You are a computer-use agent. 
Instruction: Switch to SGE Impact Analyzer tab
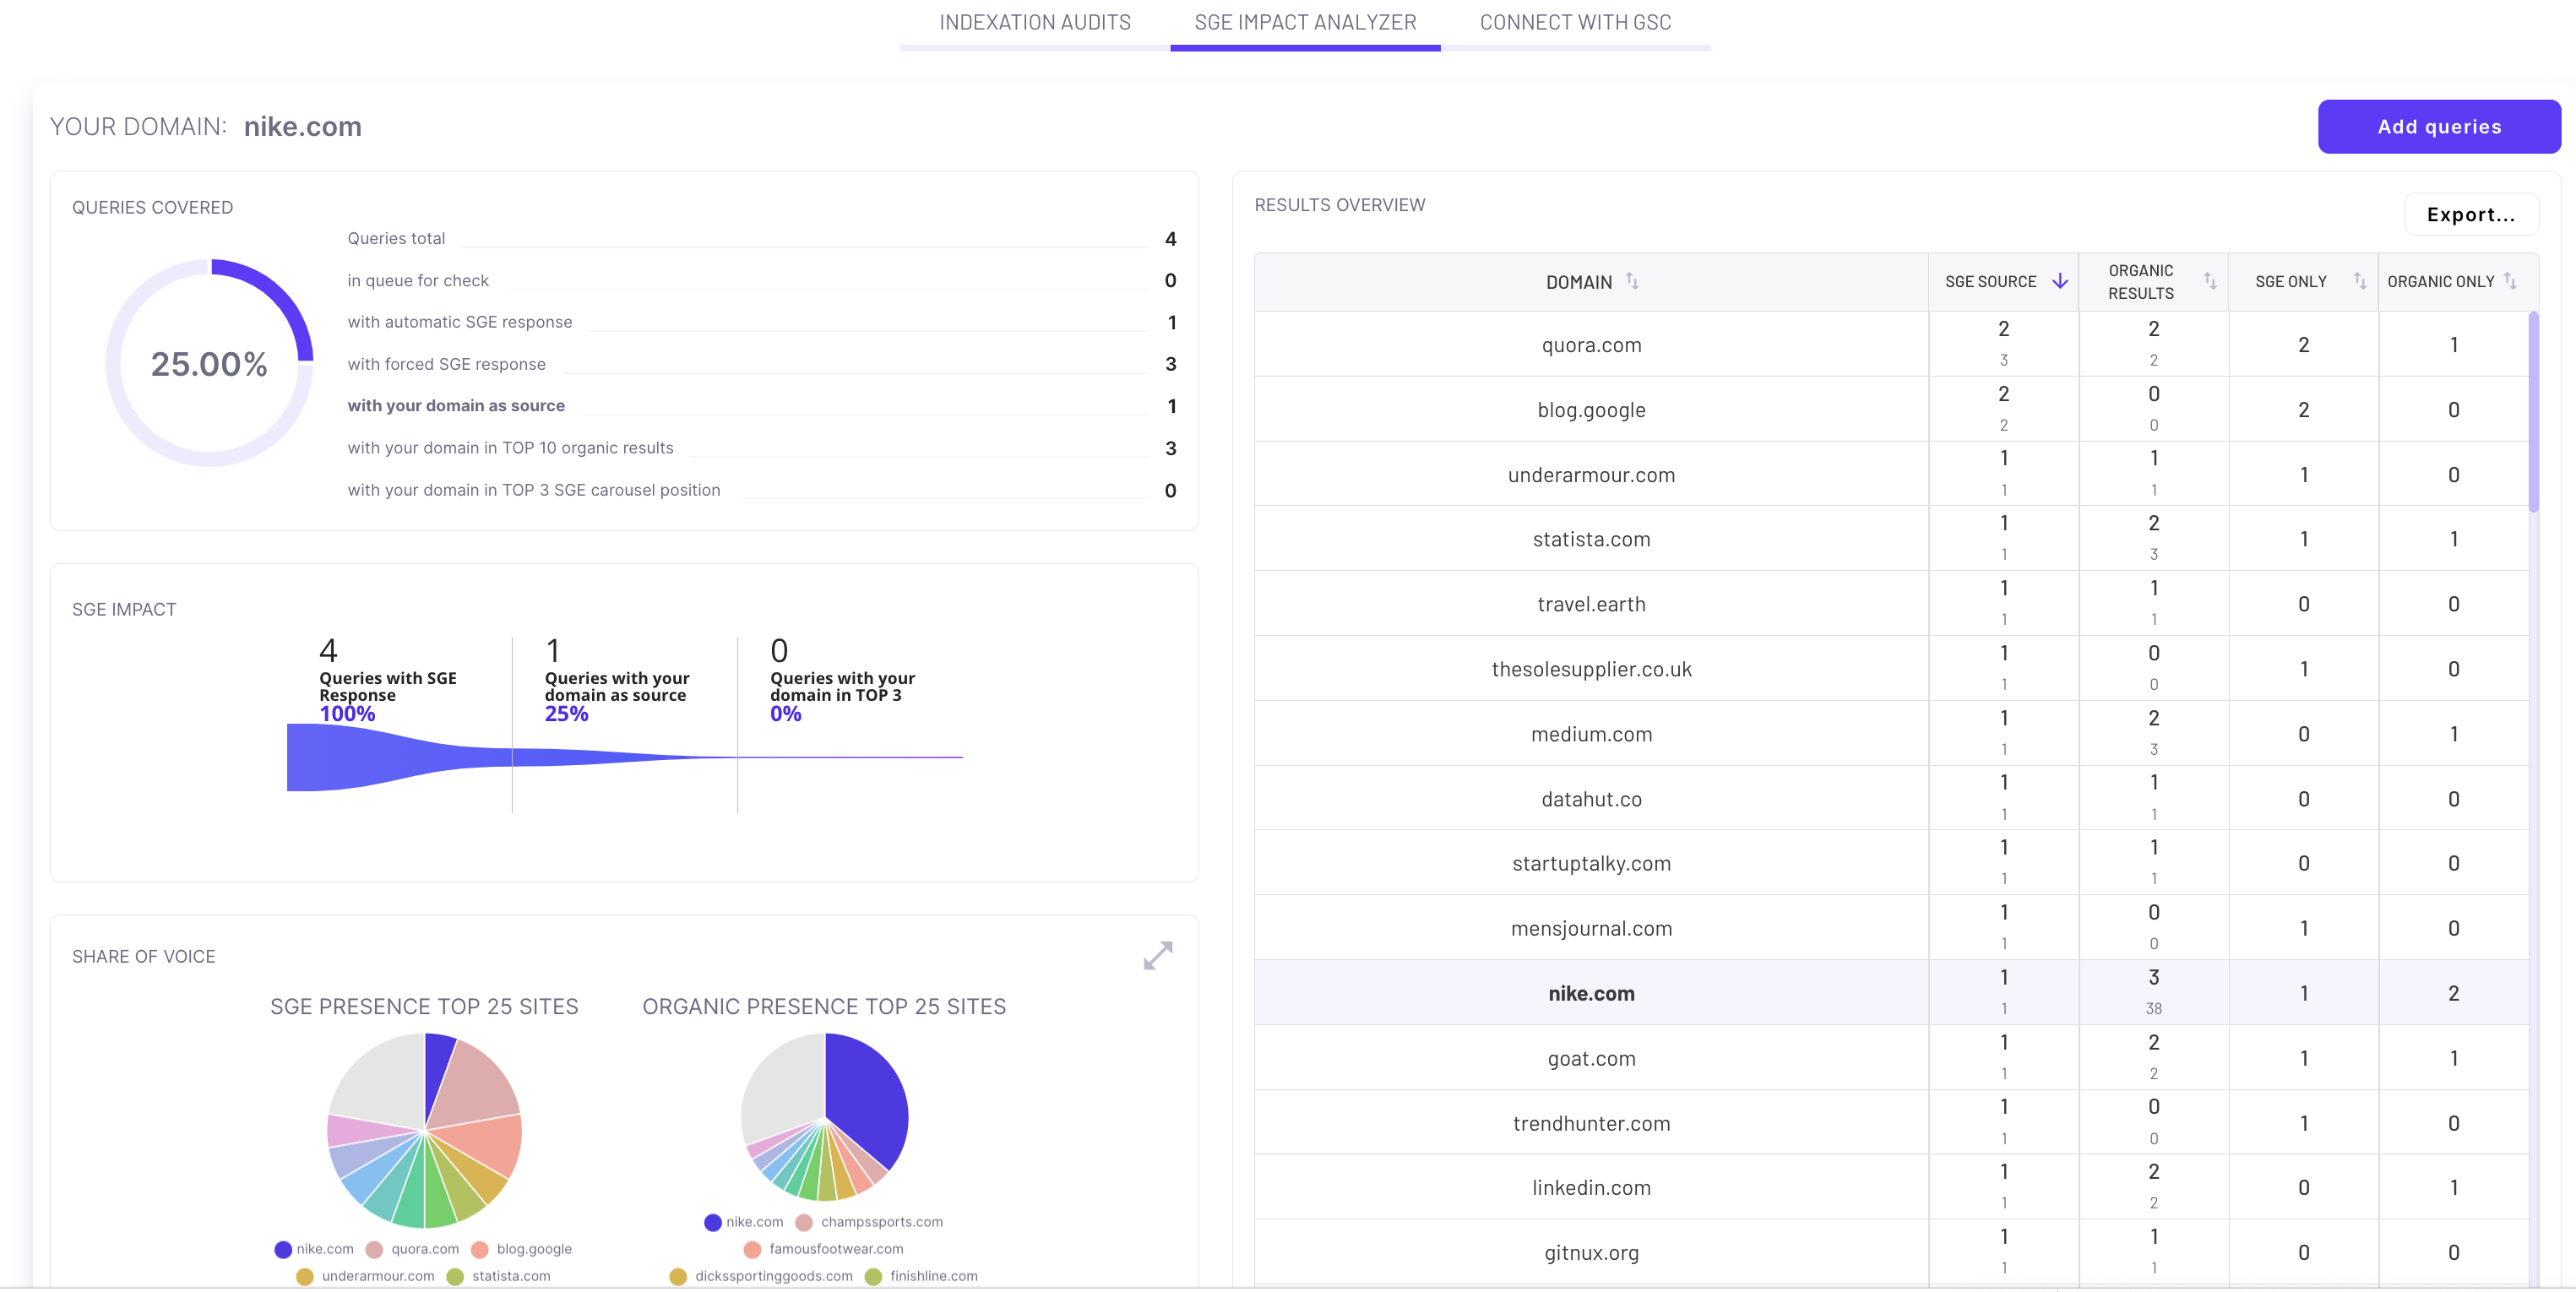(x=1305, y=22)
